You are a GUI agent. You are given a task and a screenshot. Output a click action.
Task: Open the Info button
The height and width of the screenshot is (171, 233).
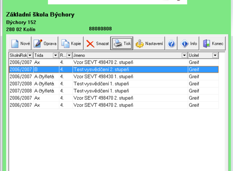[189, 44]
